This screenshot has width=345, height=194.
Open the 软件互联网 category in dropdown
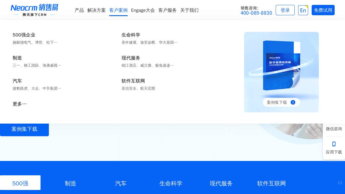pyautogui.click(x=133, y=81)
